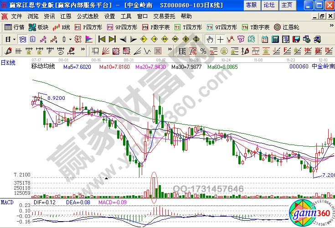This screenshot has height=228, width=335.
Task: Expand the 日 period dropdown arrow
Action: pyautogui.click(x=14, y=39)
